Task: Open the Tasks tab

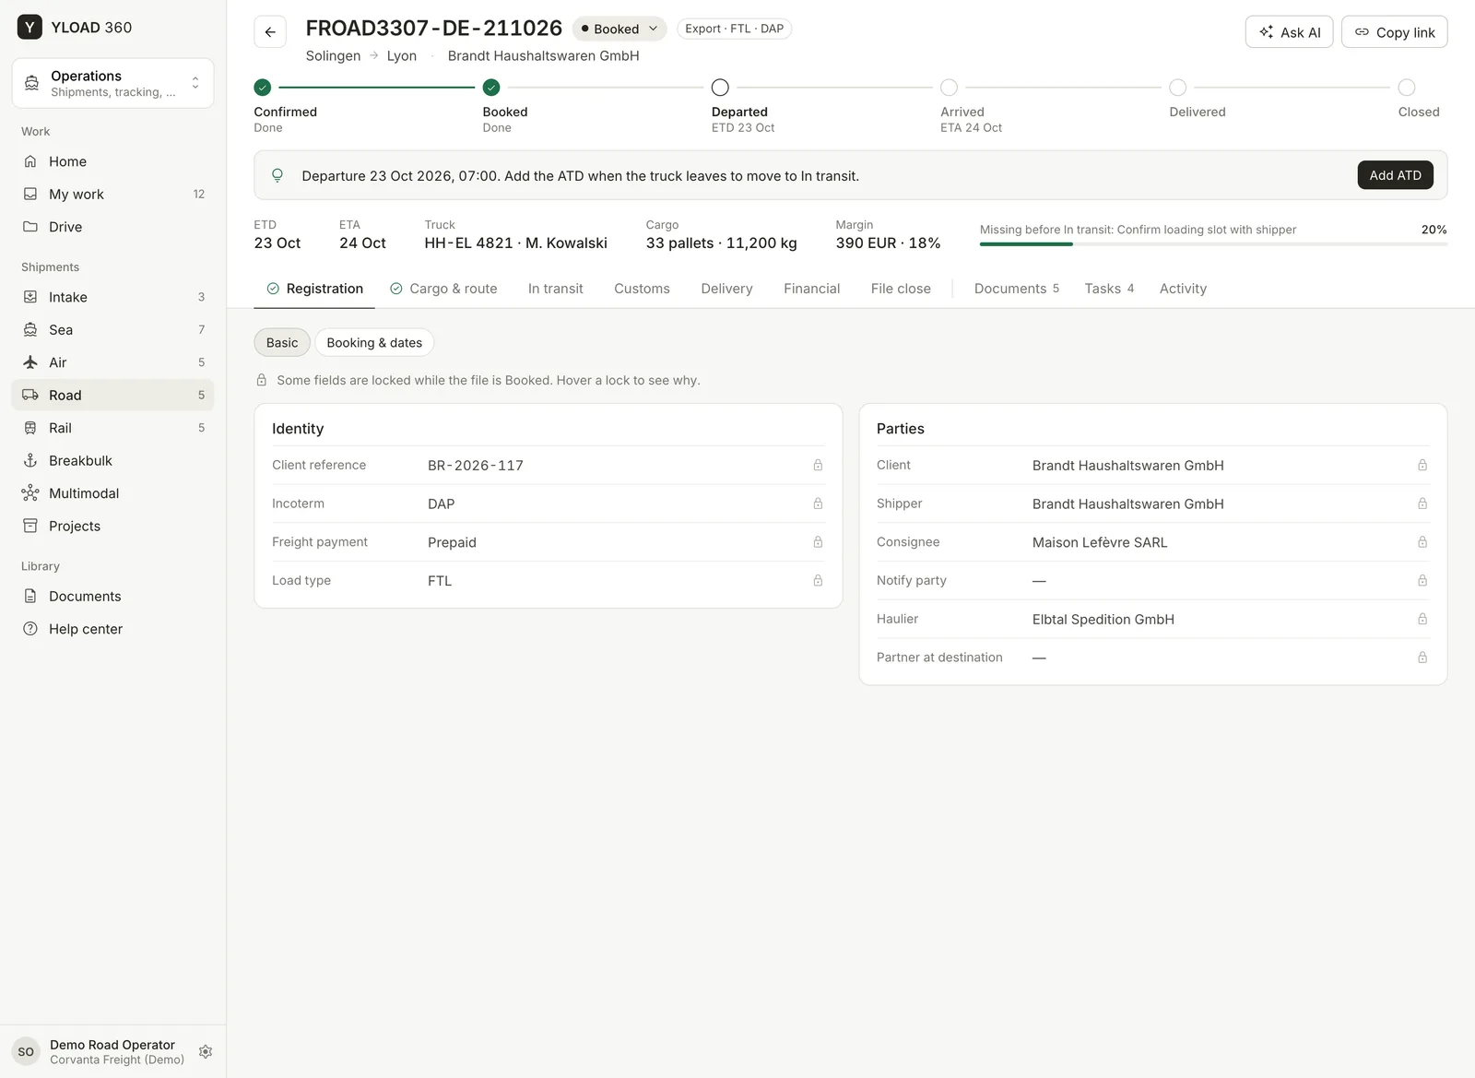Action: 1109,289
